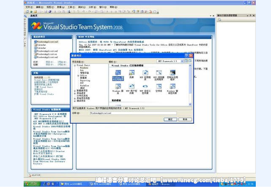
Task: Click the New Project toolbar icon
Action: pyautogui.click(x=27, y=11)
